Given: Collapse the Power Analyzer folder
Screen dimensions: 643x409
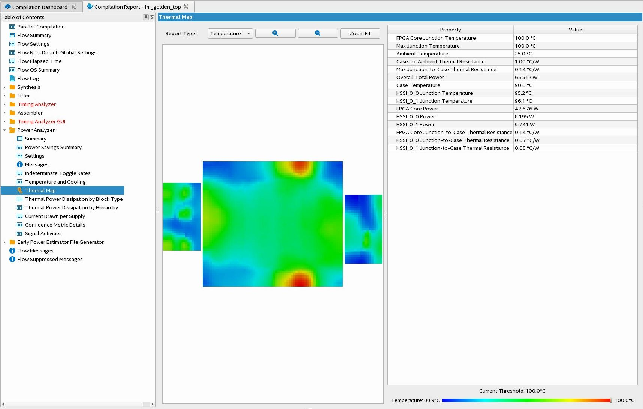Looking at the screenshot, I should coord(4,130).
